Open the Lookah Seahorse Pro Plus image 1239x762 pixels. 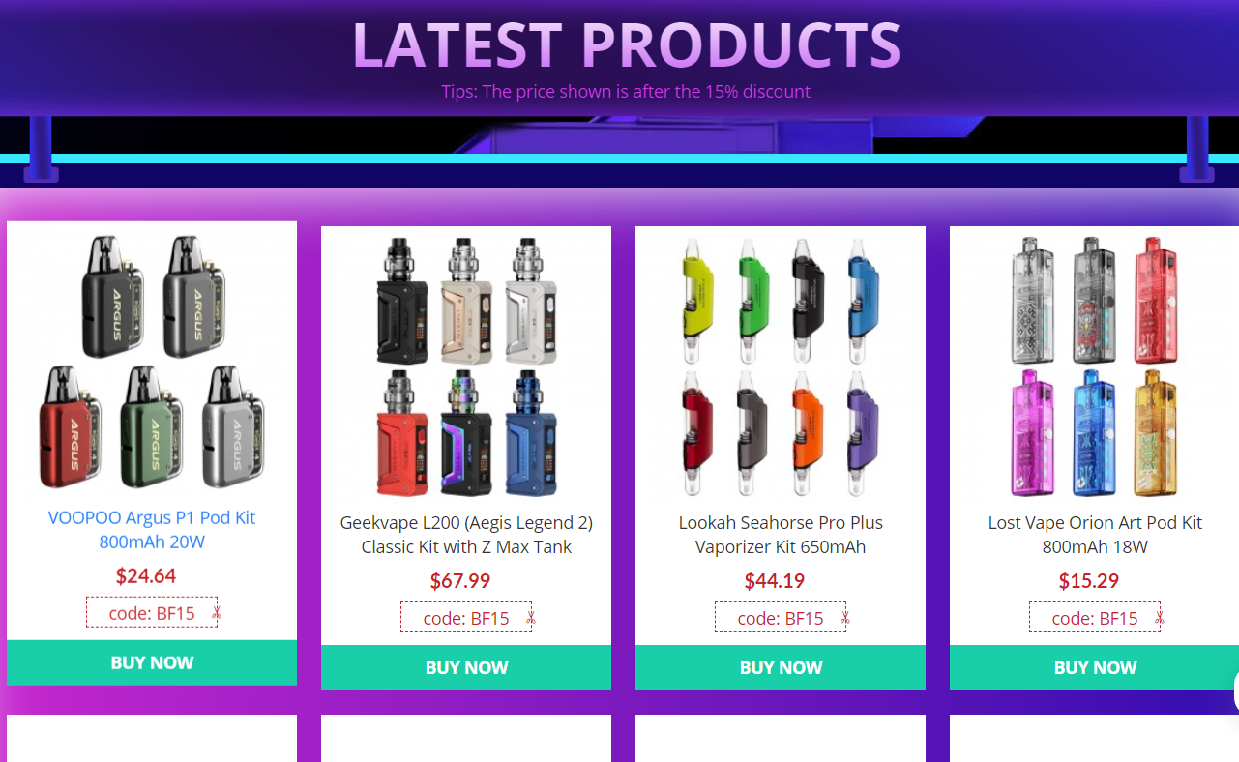781,366
